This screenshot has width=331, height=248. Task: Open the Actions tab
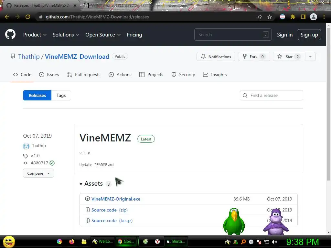coord(120,75)
